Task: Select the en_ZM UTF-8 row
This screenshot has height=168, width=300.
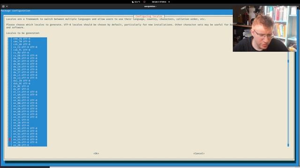Action: 27,145
